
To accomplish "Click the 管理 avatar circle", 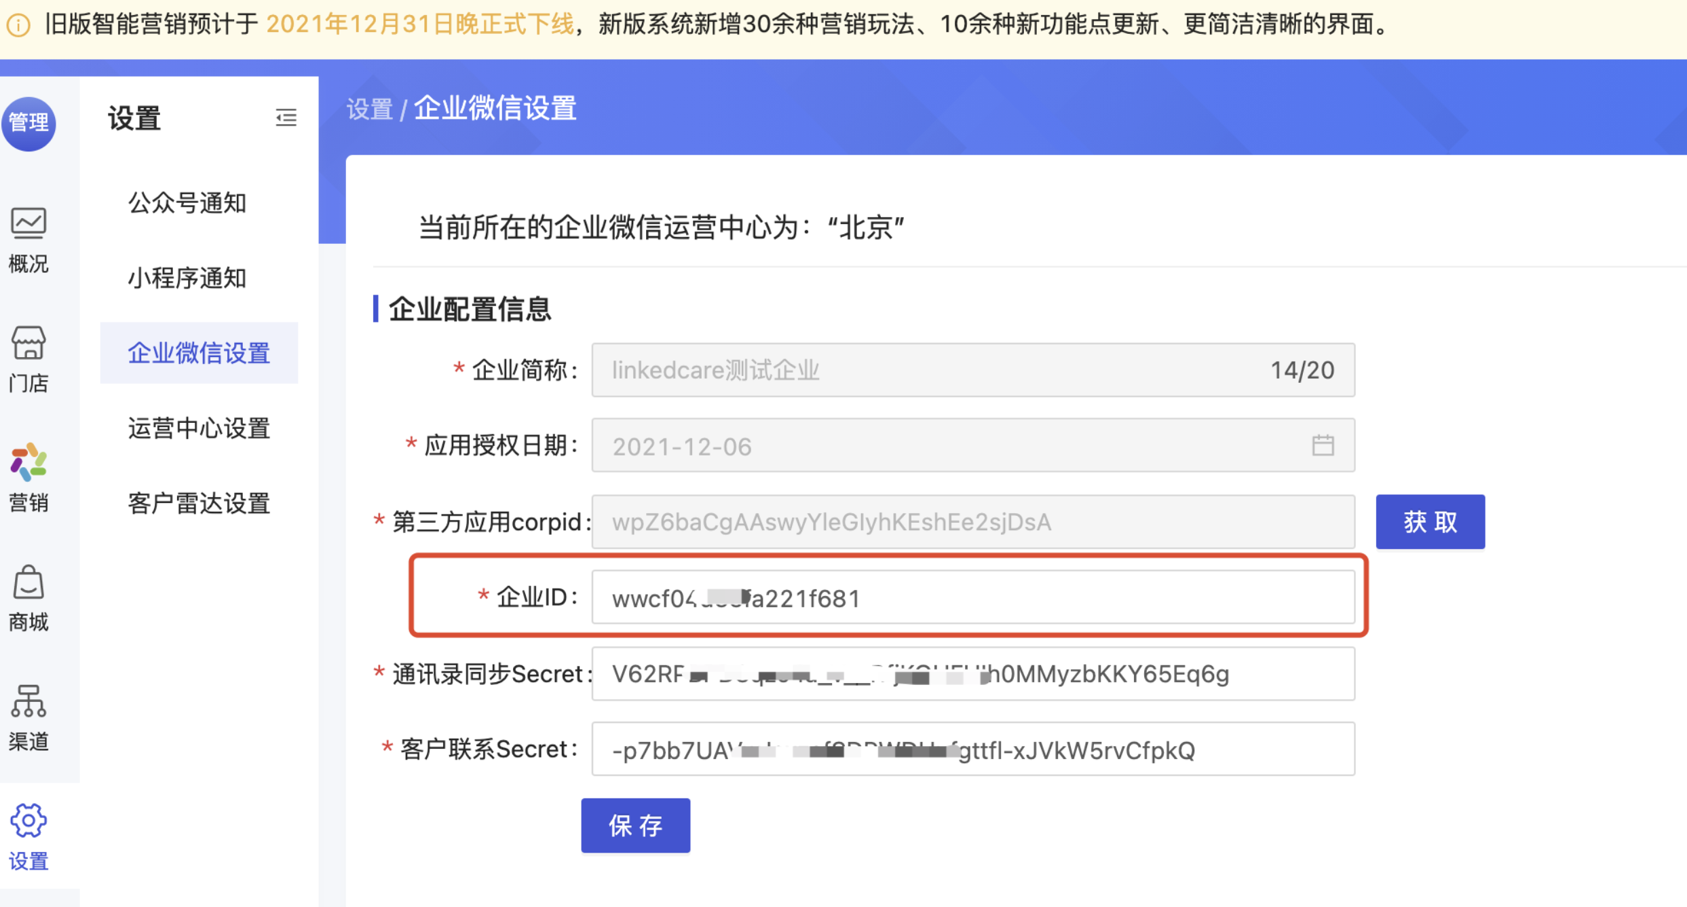I will tap(29, 123).
